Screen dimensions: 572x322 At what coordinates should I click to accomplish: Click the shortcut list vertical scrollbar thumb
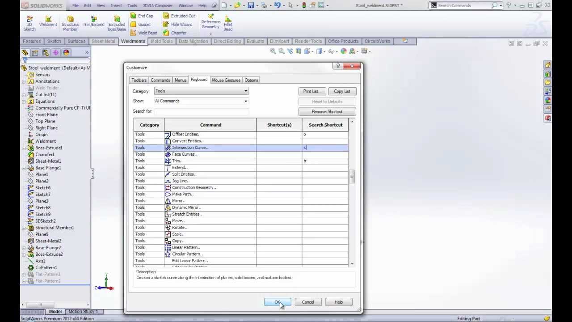(x=352, y=176)
